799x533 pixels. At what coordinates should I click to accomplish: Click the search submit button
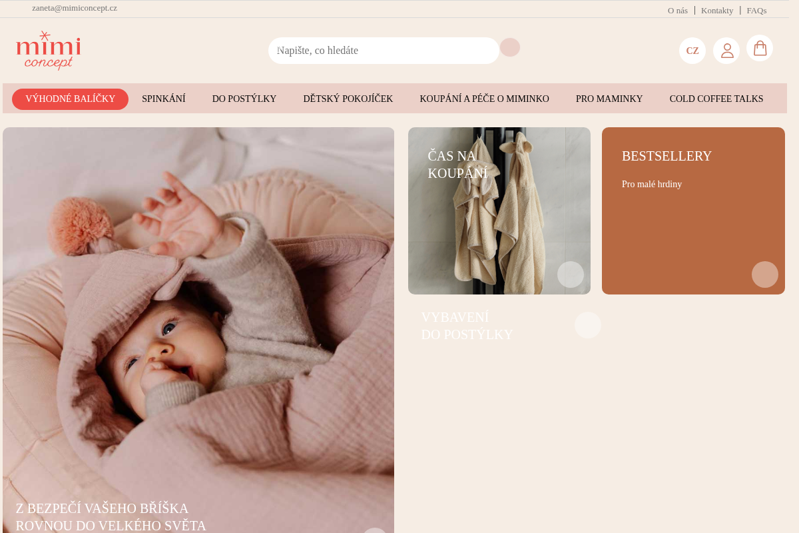coord(510,47)
